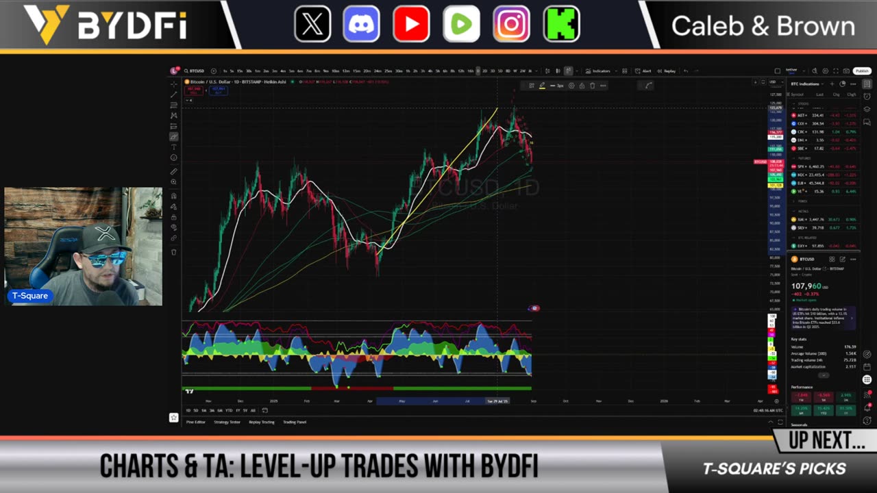Select the Zoom In magnifier tool
Screen dimensions: 877x493
pos(174,181)
